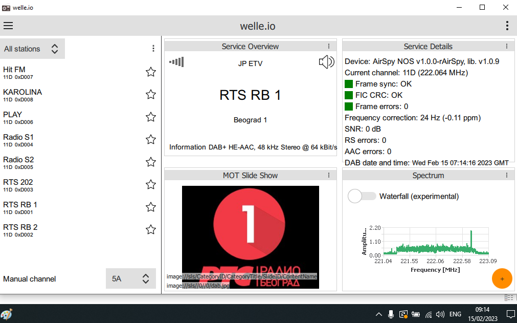This screenshot has width=517, height=323.
Task: Open the volume tray icon
Action: pos(440,314)
